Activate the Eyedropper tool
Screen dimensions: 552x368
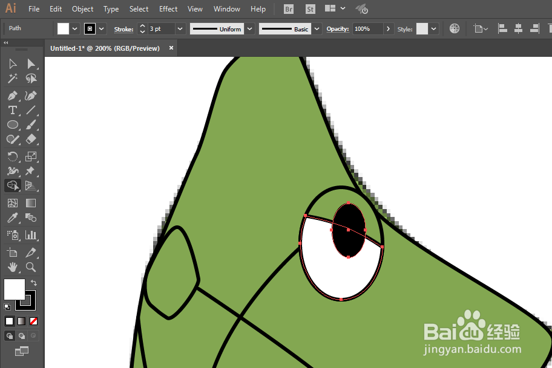tap(13, 218)
